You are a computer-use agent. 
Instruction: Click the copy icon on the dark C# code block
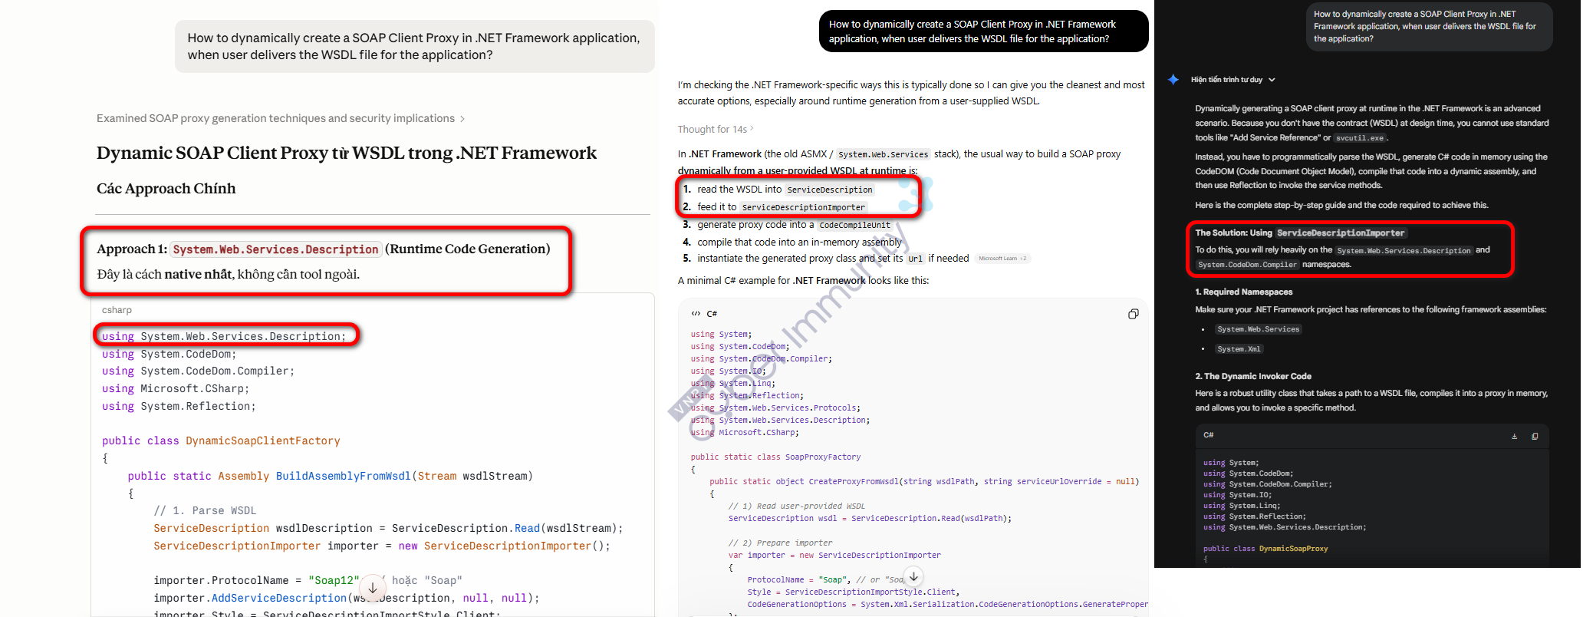[1535, 436]
